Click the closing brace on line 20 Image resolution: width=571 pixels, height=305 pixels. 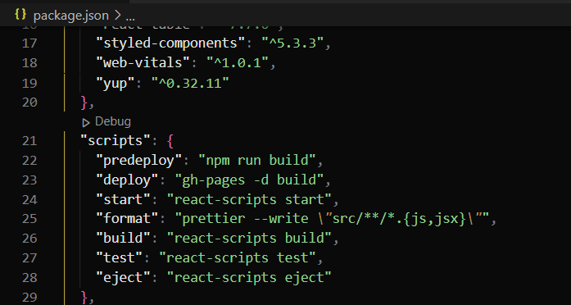click(84, 102)
